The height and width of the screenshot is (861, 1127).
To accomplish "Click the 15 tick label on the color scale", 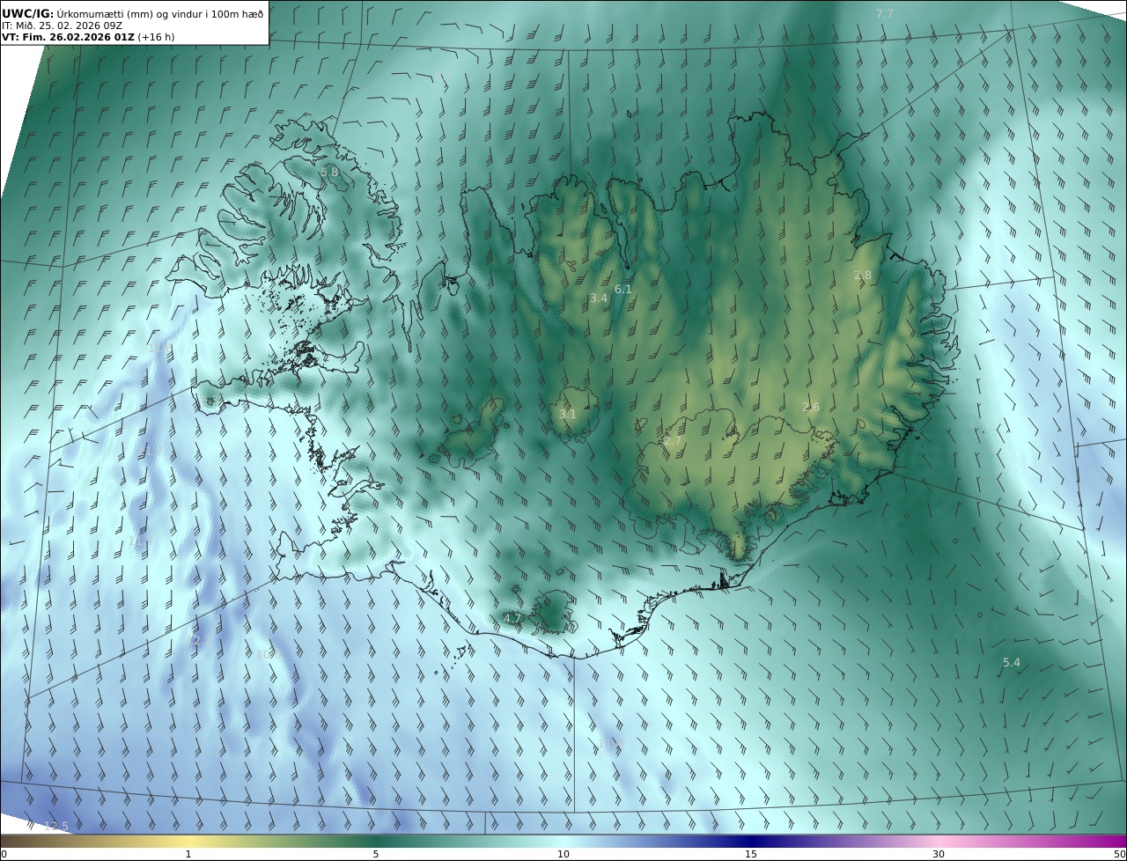I will coord(751,854).
